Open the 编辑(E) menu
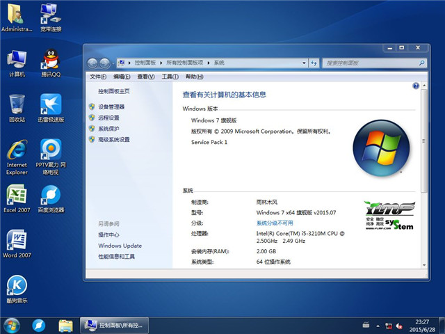The width and height of the screenshot is (445, 334). coord(122,77)
